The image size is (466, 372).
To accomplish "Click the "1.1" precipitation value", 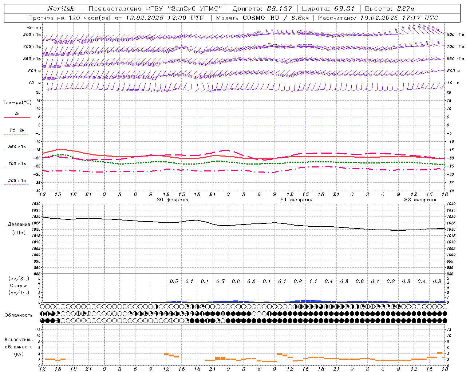I will [313, 281].
